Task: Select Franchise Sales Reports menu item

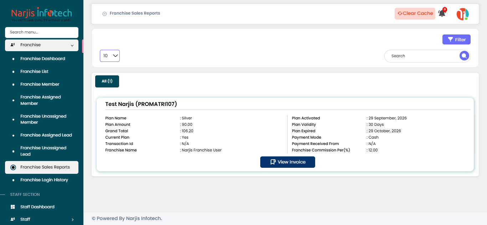Action: 42,167
